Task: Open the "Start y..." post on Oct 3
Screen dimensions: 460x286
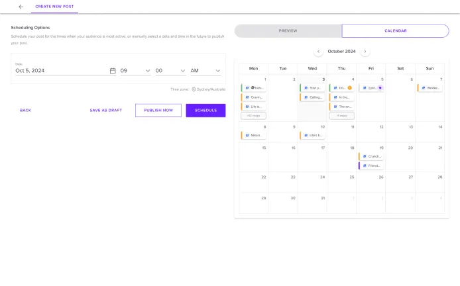Action: [x=312, y=87]
